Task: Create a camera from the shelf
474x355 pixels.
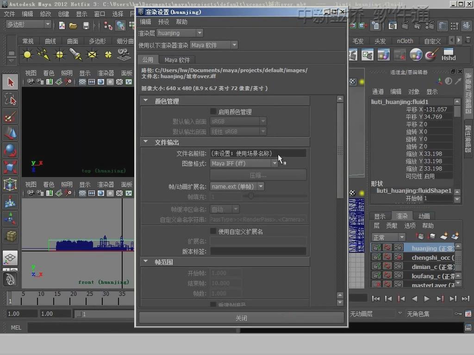Action: coord(124,55)
